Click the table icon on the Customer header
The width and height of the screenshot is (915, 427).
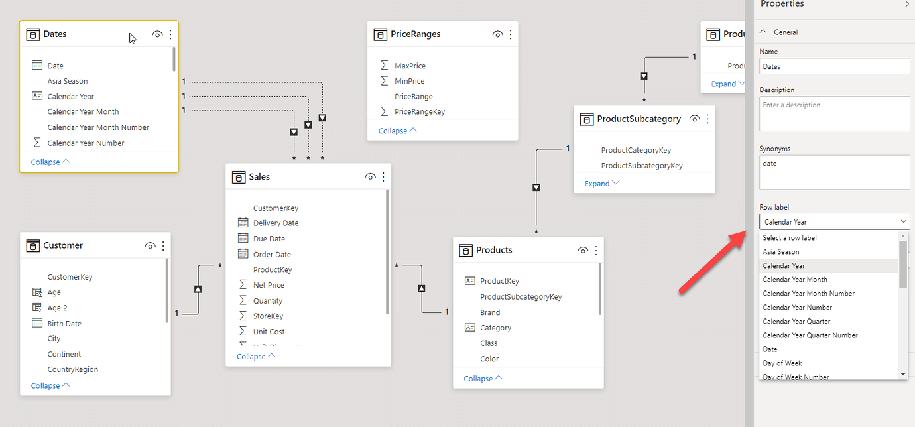click(x=33, y=245)
